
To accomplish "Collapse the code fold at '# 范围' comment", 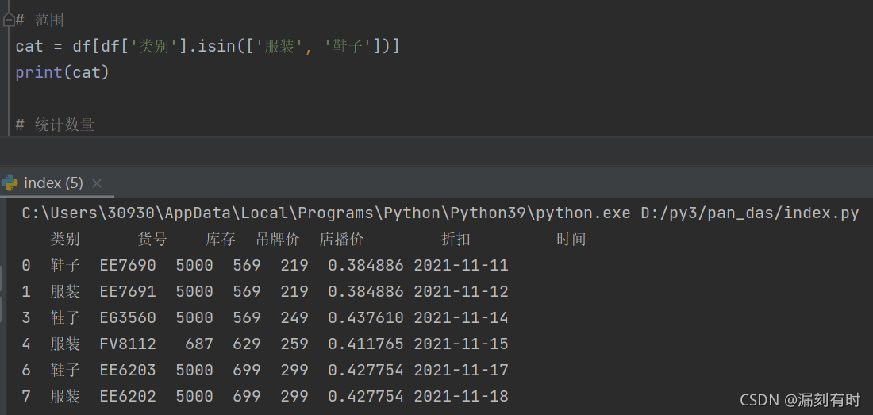I will pyautogui.click(x=9, y=21).
